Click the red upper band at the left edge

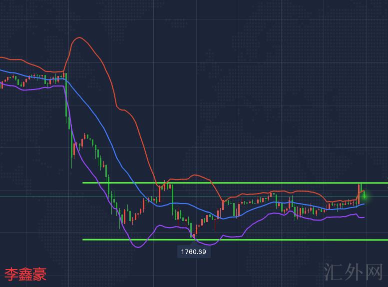click(x=1, y=58)
